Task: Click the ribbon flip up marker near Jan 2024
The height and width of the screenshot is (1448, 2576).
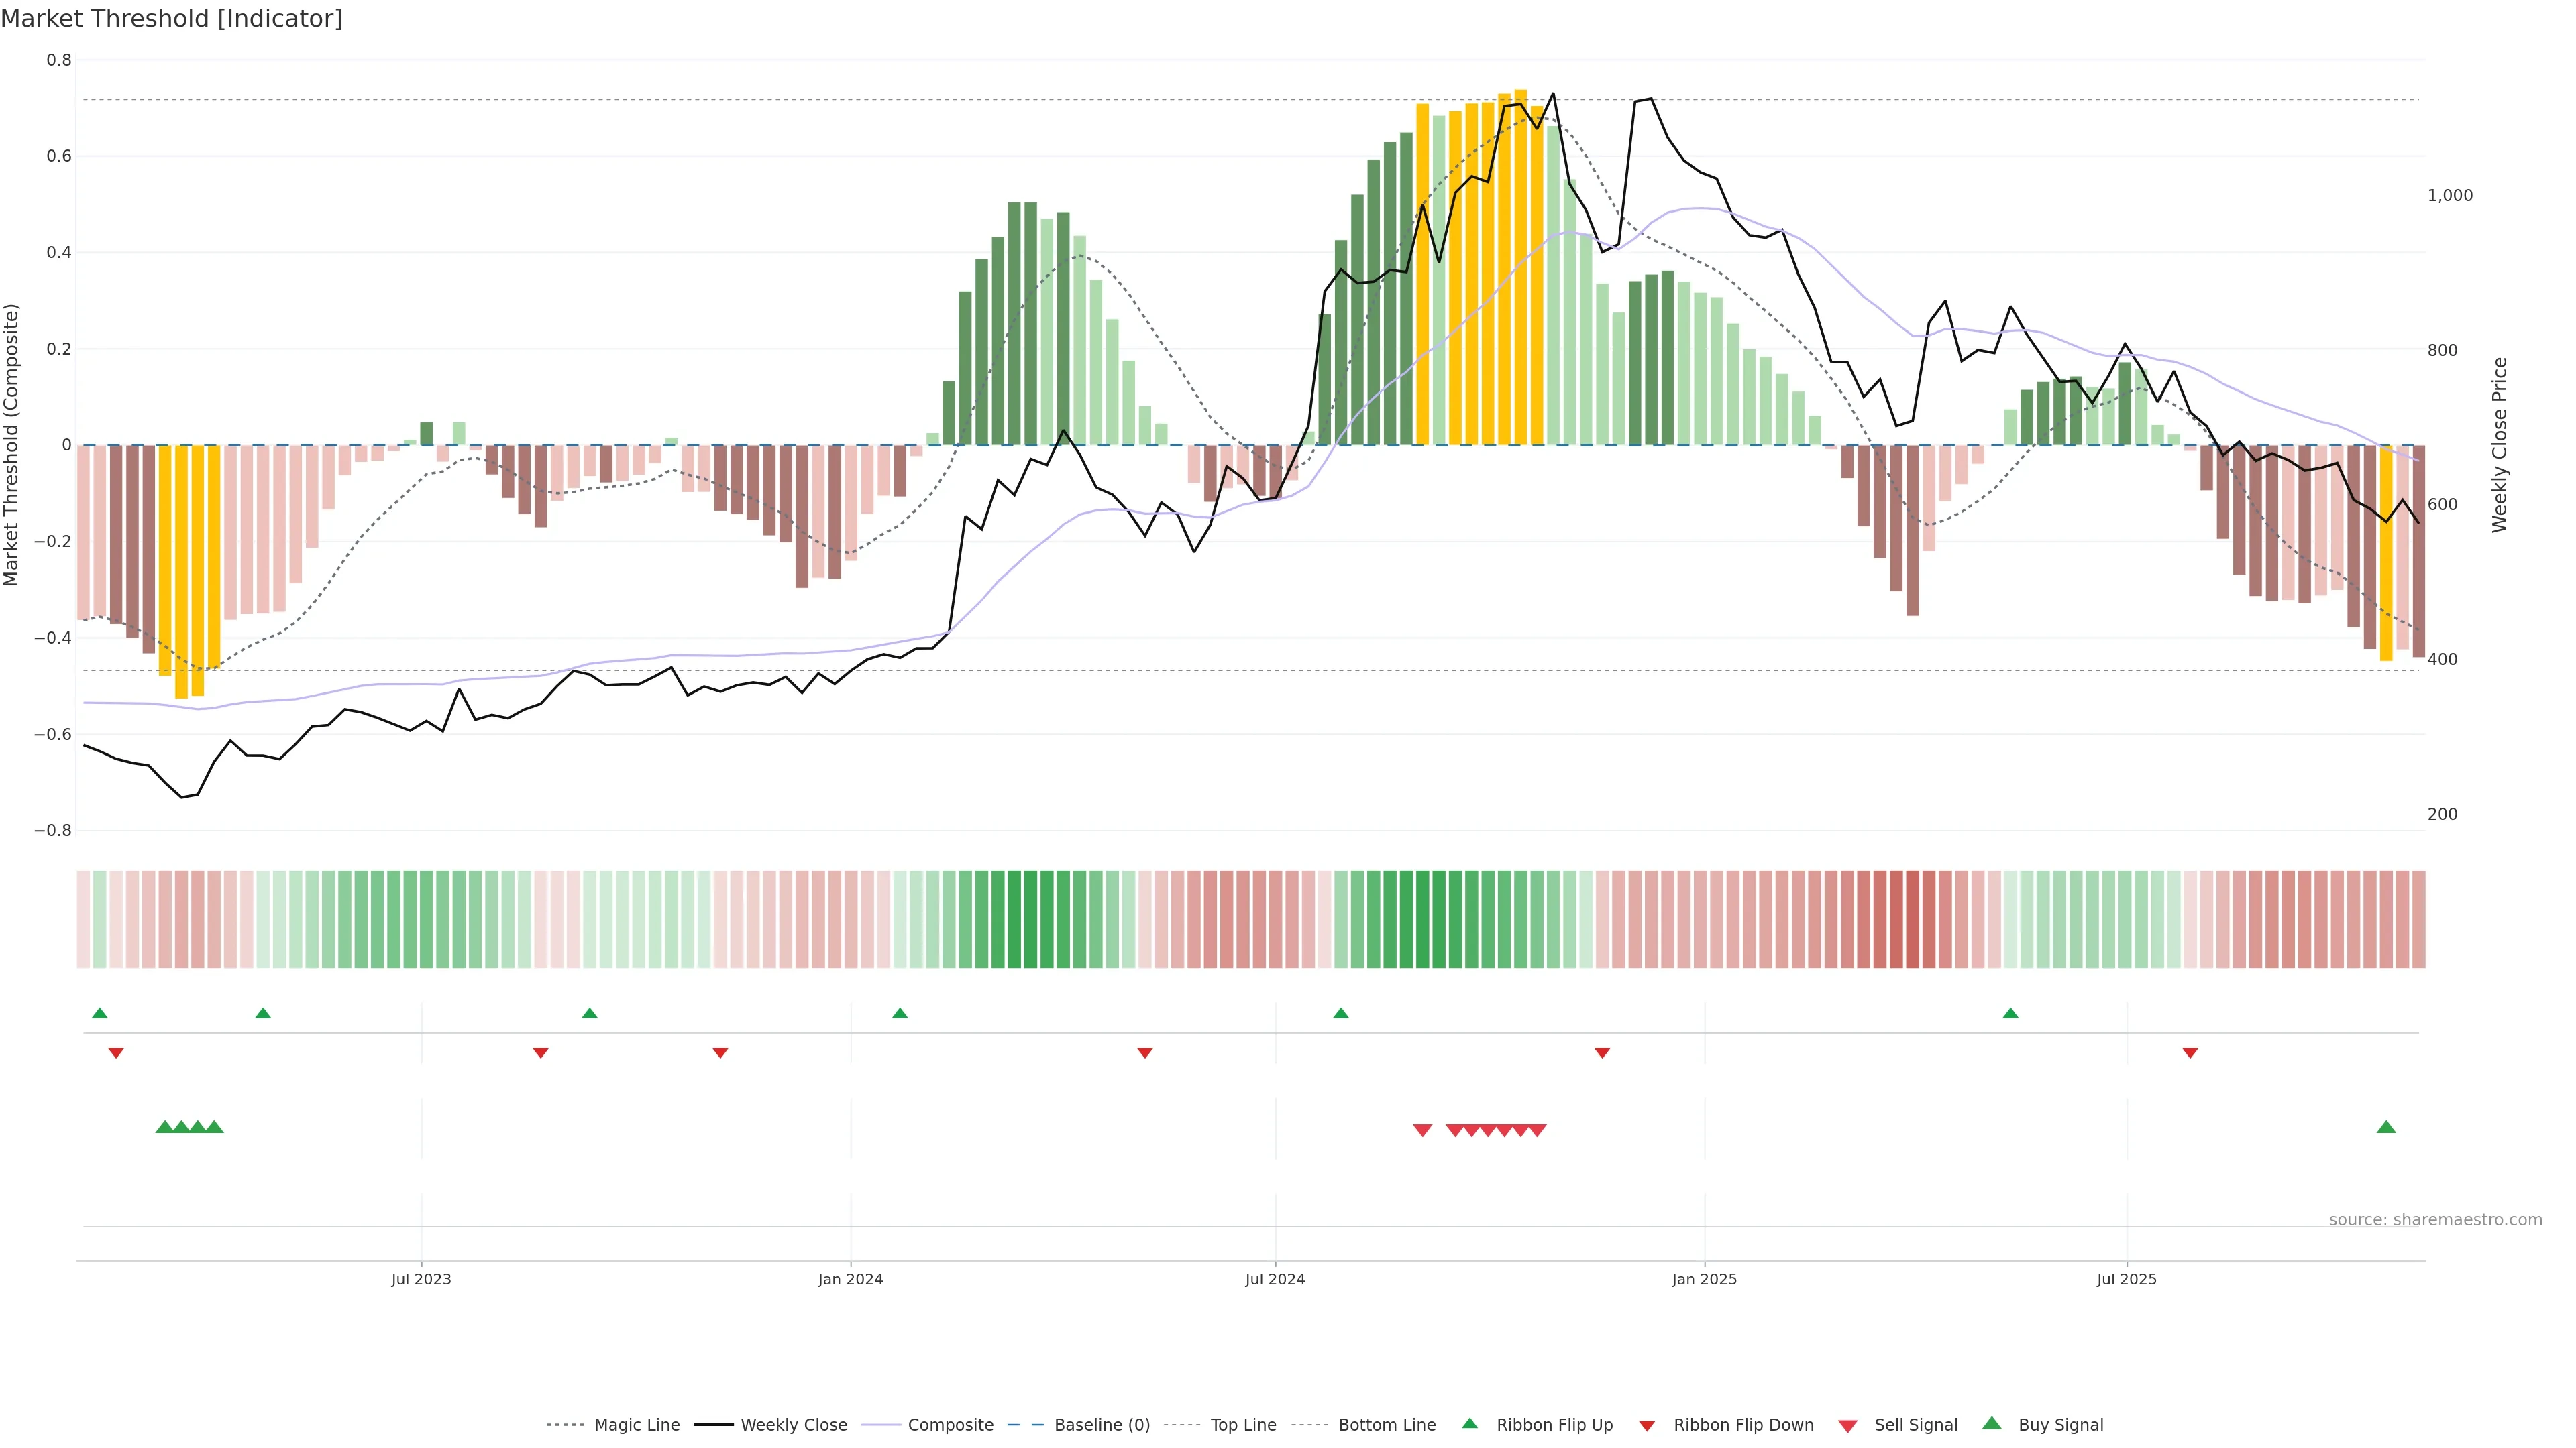Action: (x=900, y=1014)
